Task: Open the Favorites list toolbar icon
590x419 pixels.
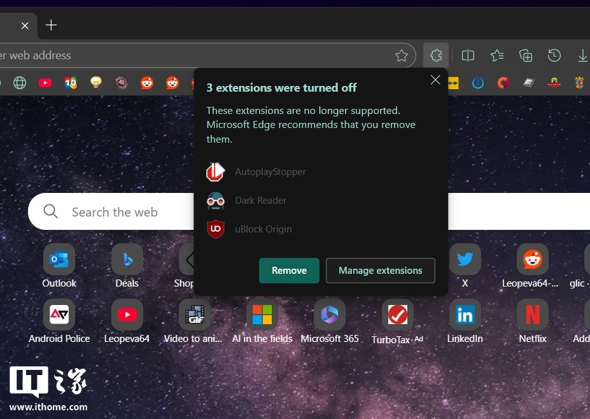Action: [497, 55]
